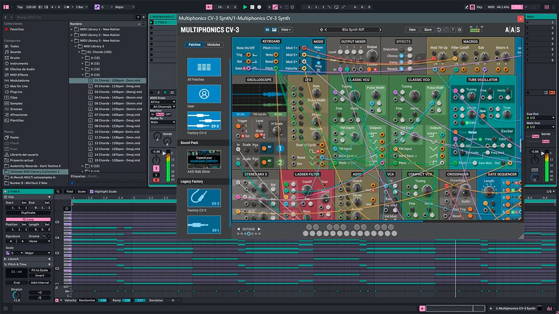Toggle the Chorus effect on button
This screenshot has height=314, width=559.
pyautogui.click(x=402, y=56)
